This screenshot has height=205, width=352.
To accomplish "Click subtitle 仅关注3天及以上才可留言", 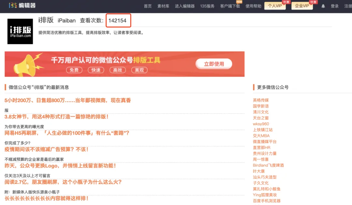I will [27, 176].
